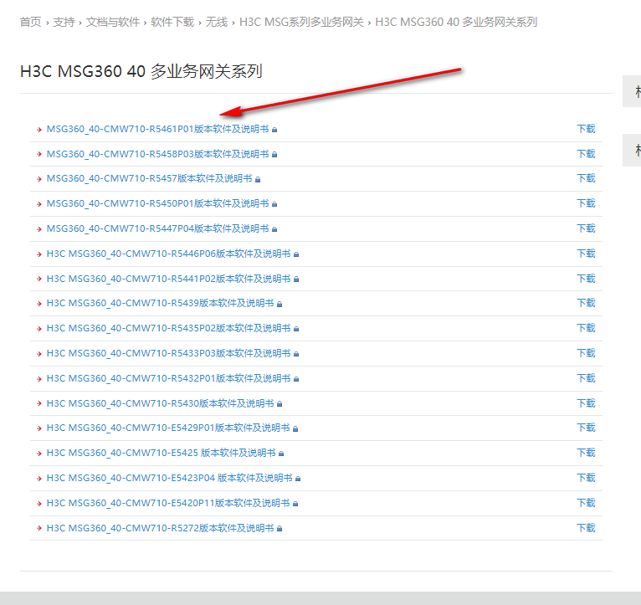Click the lock icon beside R5457
This screenshot has width=641, height=605.
pyautogui.click(x=258, y=179)
